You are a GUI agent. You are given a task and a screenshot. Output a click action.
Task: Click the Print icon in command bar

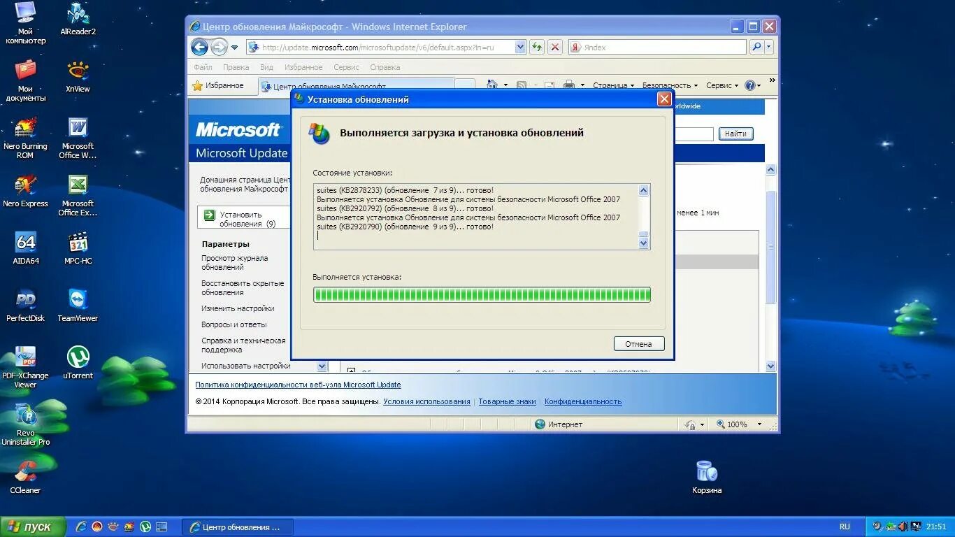(x=569, y=85)
